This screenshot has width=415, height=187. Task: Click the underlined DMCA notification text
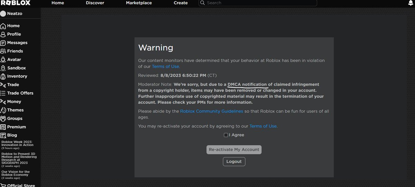coord(247,85)
